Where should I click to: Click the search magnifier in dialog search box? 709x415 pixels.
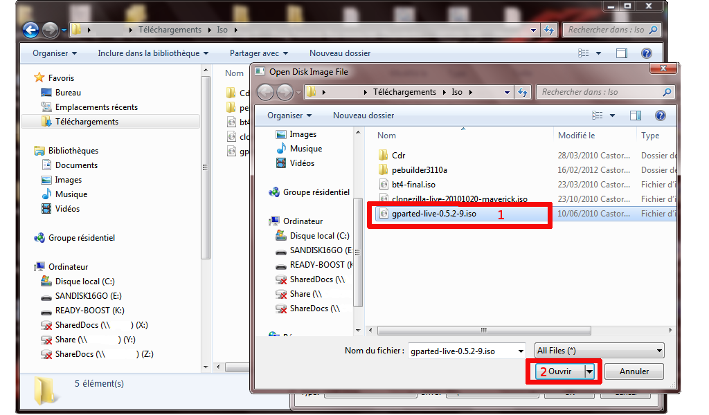(667, 92)
